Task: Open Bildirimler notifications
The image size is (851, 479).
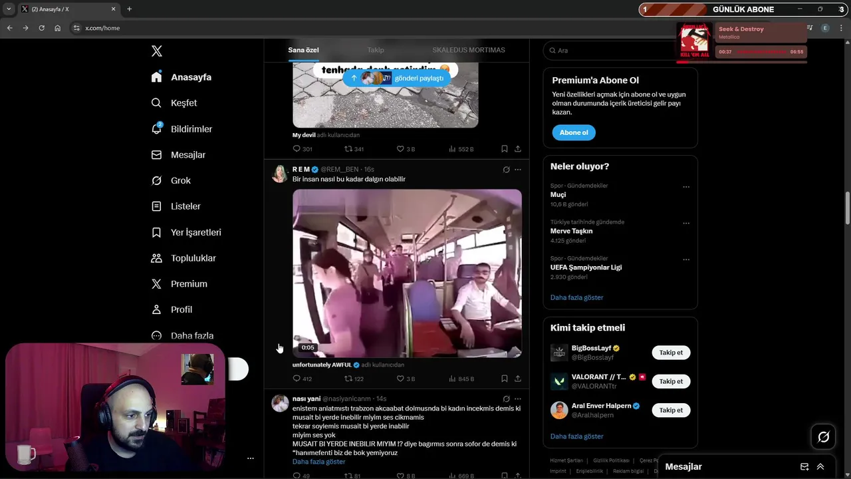Action: pos(182,129)
